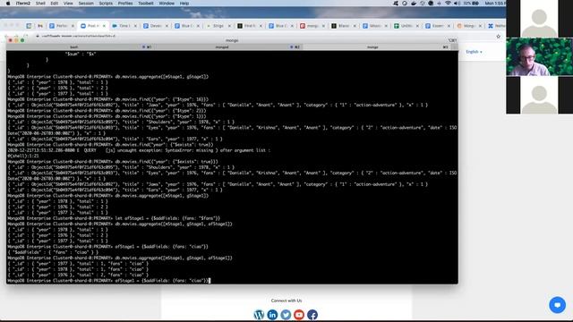573x322 pixels.
Task: Open the YouTube social icon
Action: pyautogui.click(x=299, y=315)
